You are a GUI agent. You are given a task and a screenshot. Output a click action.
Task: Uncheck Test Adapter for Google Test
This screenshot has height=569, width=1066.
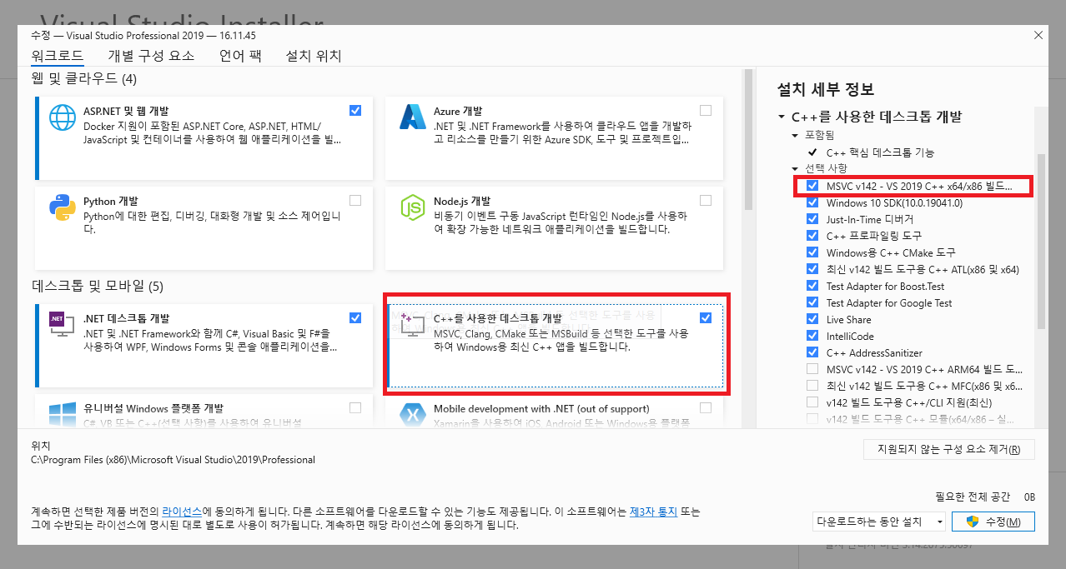point(812,302)
